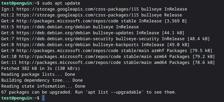
Task: Click the typed 'sudo apt update' command
Action: (61, 3)
